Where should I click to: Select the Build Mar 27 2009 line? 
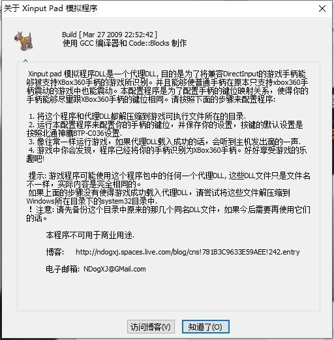click(110, 35)
